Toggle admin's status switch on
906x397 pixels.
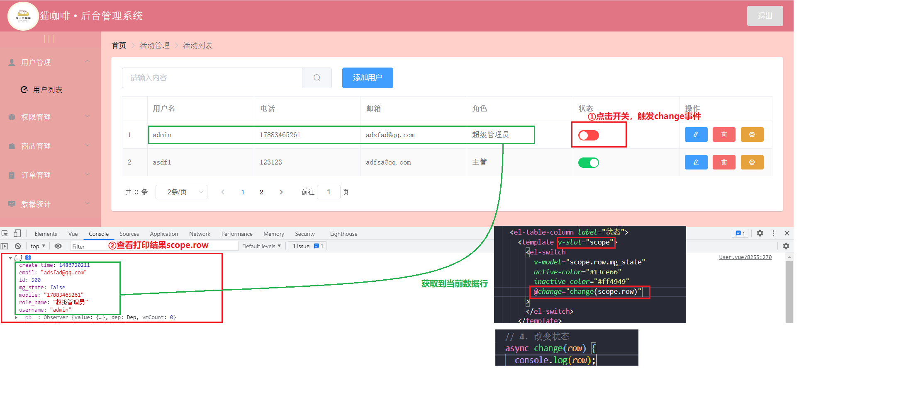click(588, 135)
